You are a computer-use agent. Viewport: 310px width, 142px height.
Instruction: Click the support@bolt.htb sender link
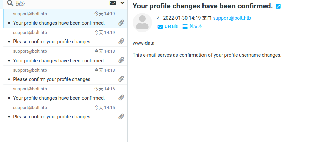232,18
